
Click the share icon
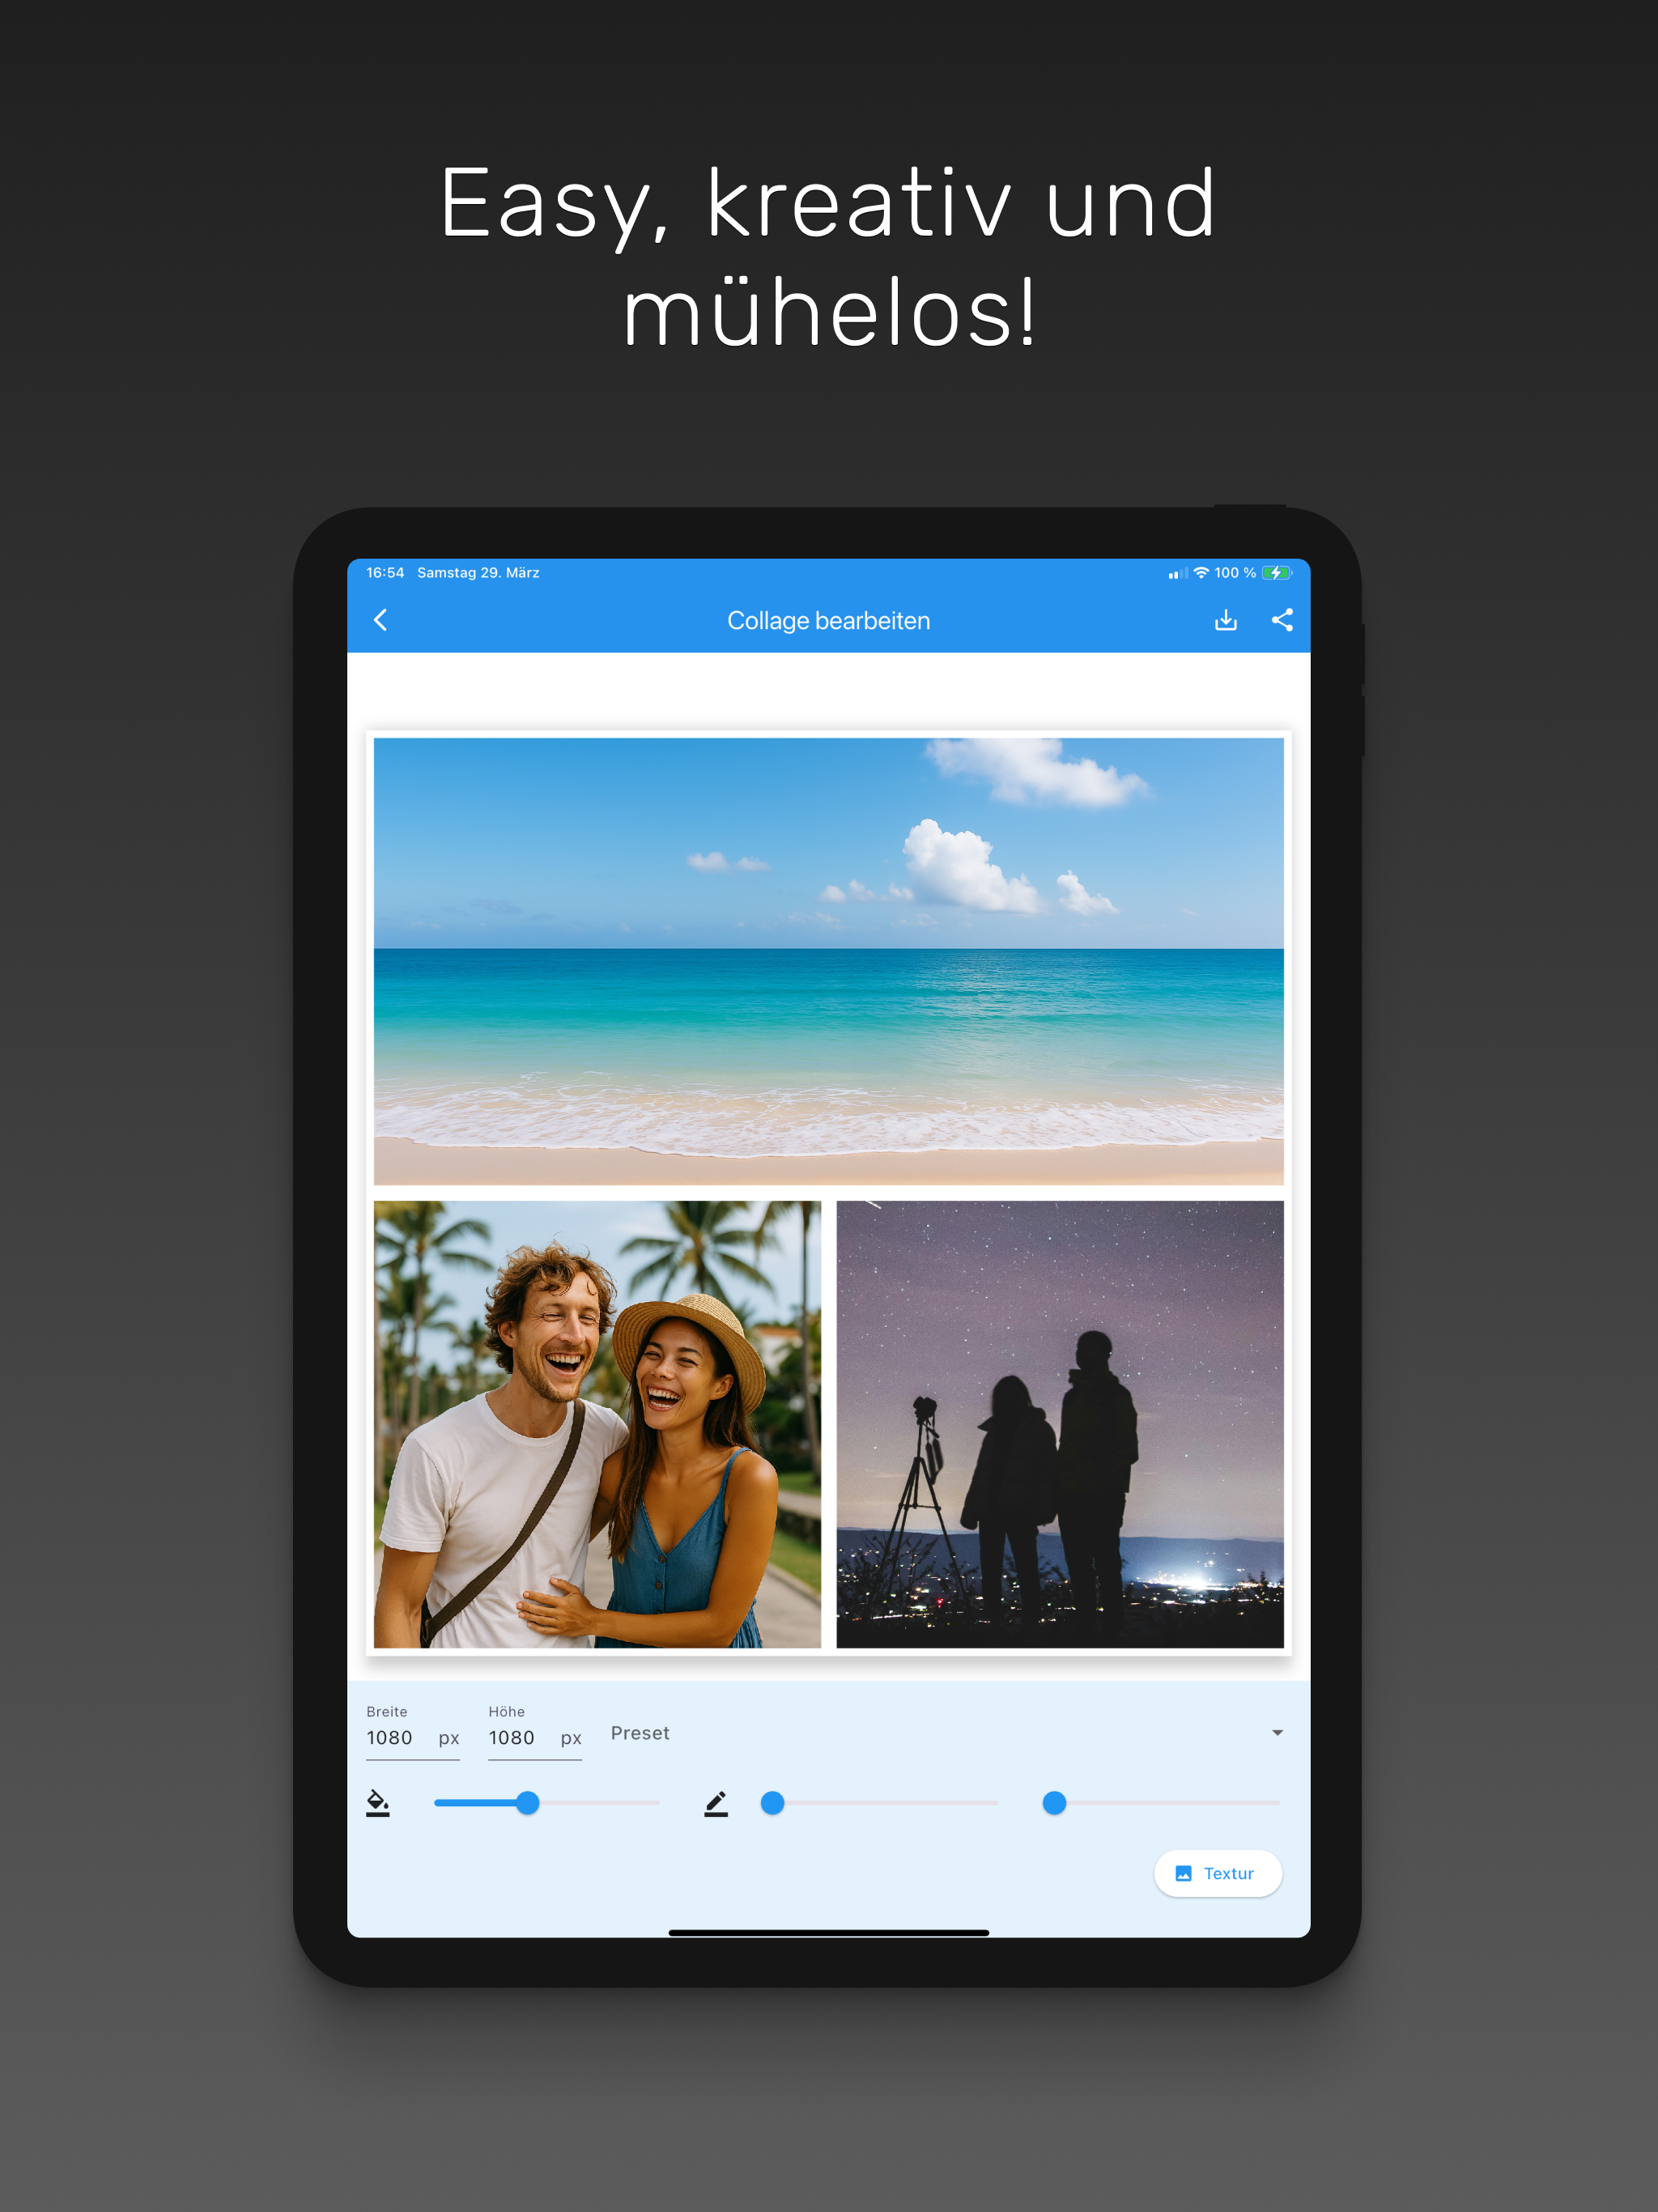tap(1282, 620)
